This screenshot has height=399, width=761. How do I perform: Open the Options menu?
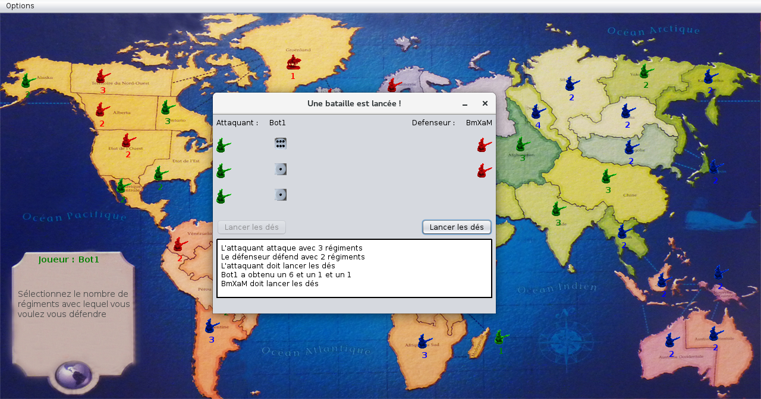pyautogui.click(x=20, y=6)
